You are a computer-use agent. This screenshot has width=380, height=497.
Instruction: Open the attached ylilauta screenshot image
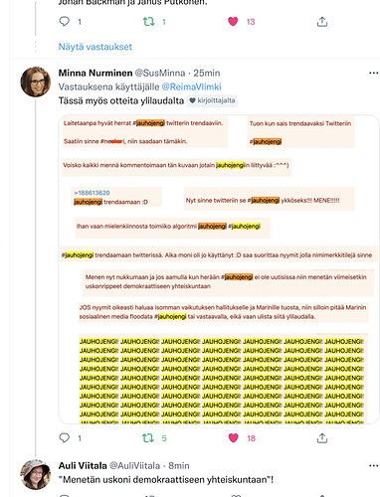point(219,269)
